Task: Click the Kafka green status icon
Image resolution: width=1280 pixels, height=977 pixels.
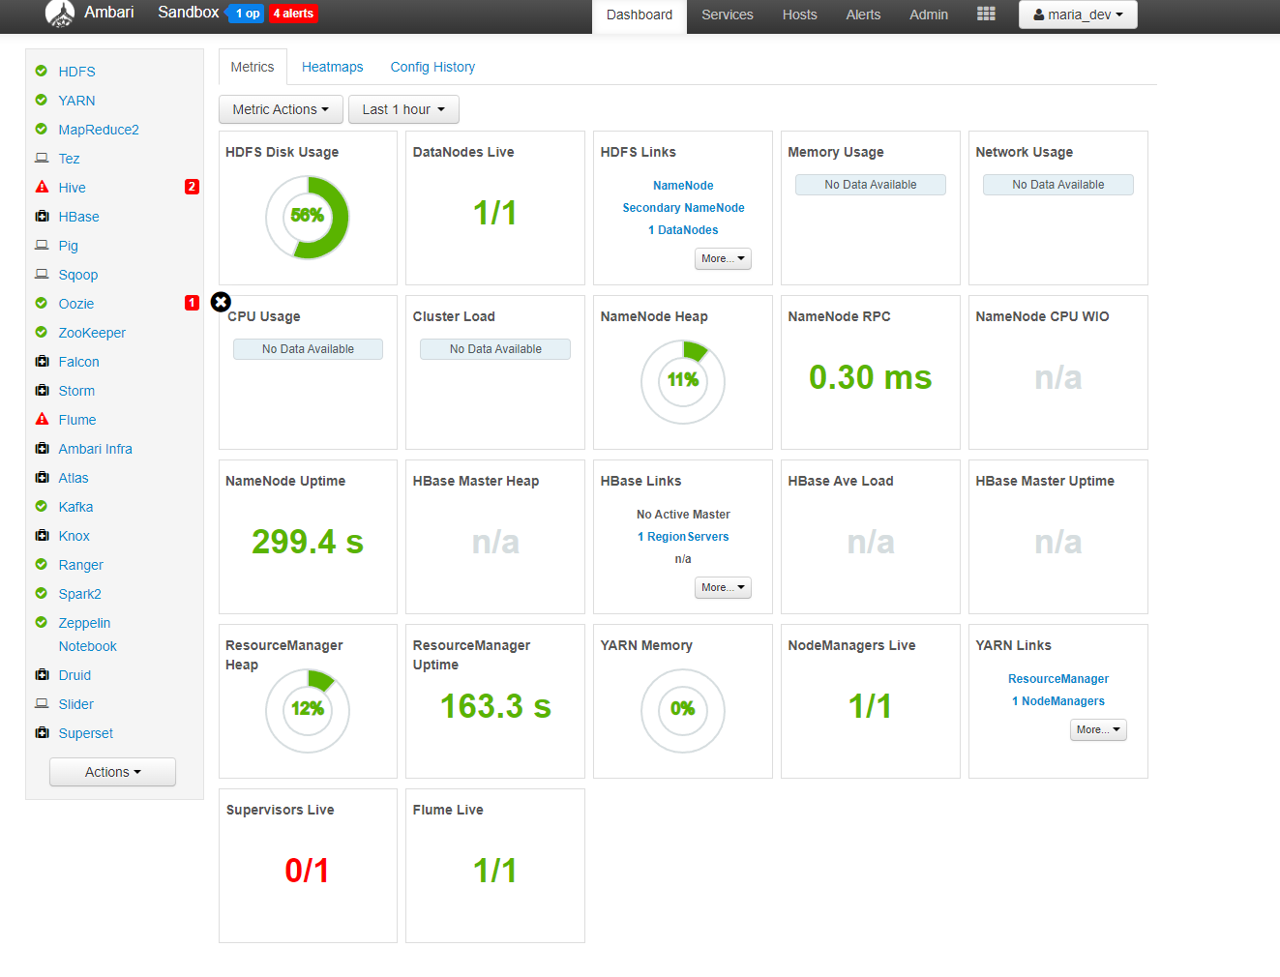Action: pos(42,506)
